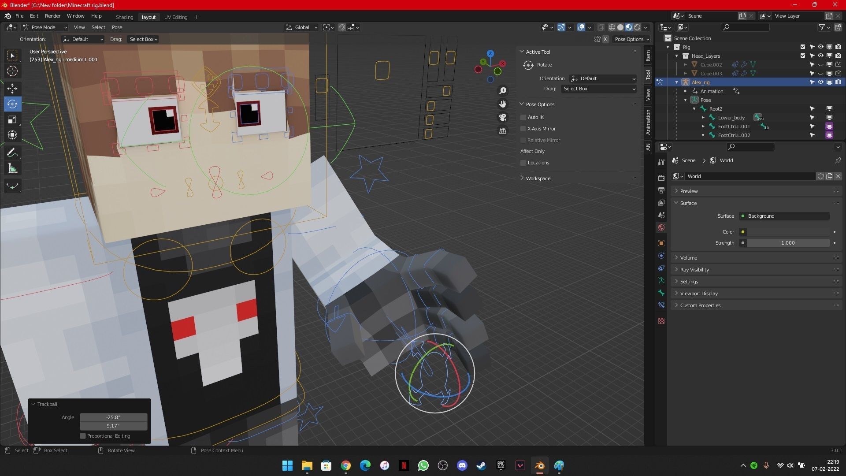Viewport: 846px width, 476px height.
Task: Switch orthographic/perspective grid icon
Action: coord(503,130)
